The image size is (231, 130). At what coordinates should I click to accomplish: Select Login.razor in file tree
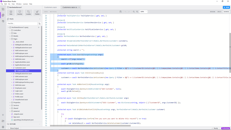coord(19,91)
